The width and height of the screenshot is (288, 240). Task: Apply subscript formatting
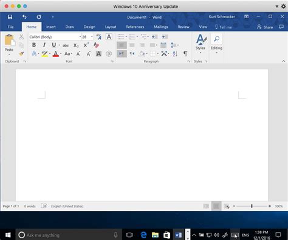(x=76, y=45)
